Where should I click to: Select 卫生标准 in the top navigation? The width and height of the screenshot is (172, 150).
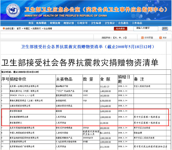click(96, 23)
